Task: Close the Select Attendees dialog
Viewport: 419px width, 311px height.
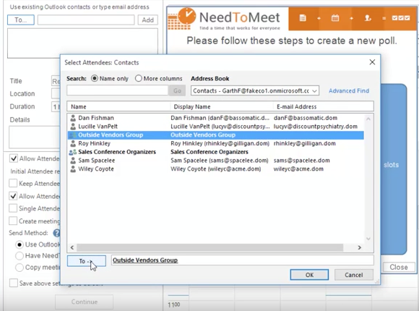Action: click(372, 62)
